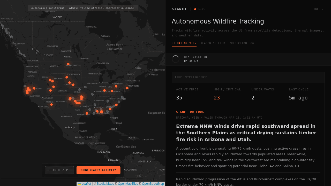The height and width of the screenshot is (186, 331).
Task: Follow the OpenStreetMap attribution link
Action: (153, 184)
